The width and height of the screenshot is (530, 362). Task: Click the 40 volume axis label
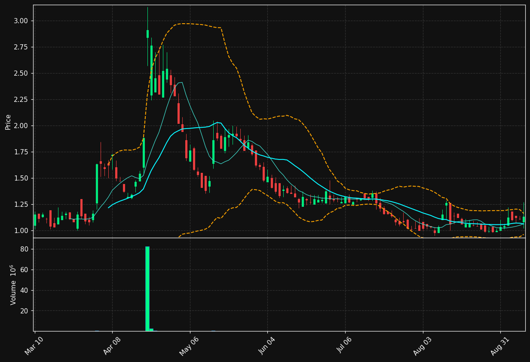click(x=25, y=290)
